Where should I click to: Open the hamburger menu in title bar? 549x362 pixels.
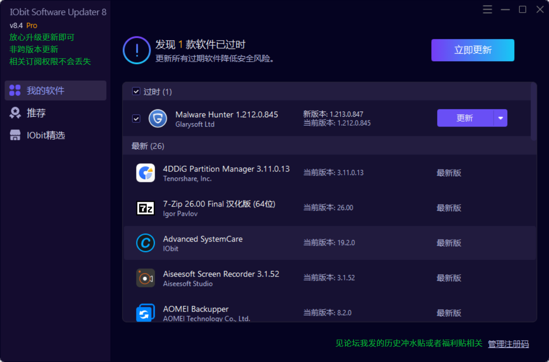coord(488,10)
